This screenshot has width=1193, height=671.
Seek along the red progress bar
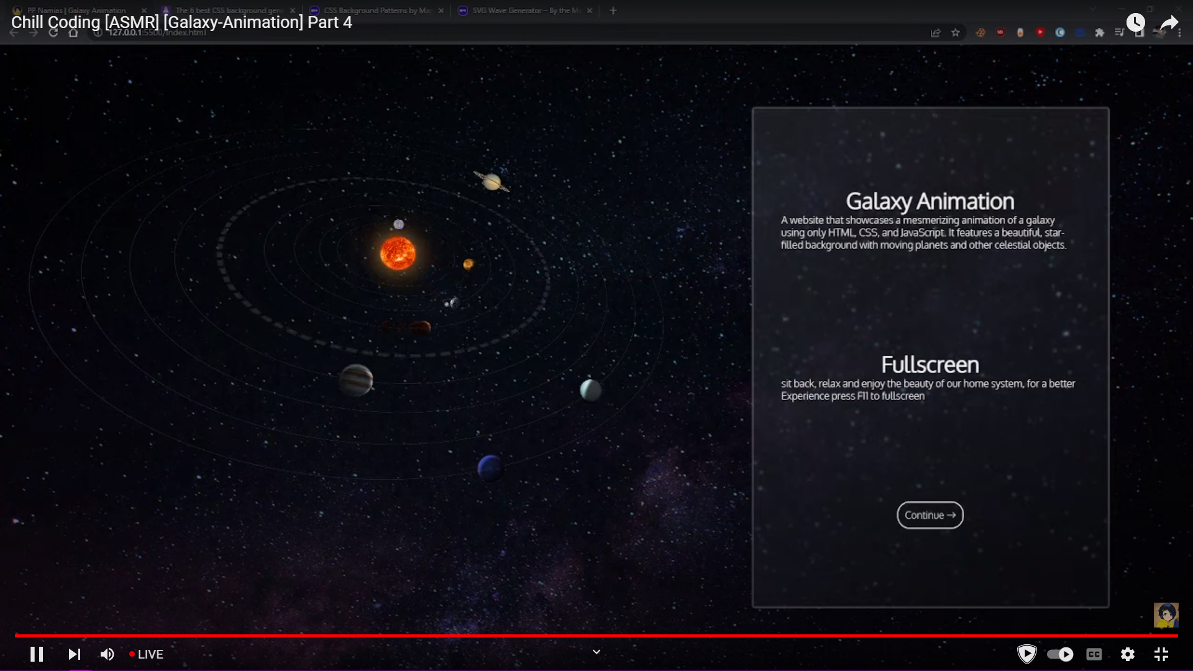596,636
